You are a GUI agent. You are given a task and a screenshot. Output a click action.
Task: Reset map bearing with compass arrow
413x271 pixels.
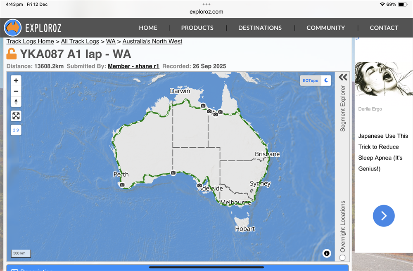(x=16, y=102)
